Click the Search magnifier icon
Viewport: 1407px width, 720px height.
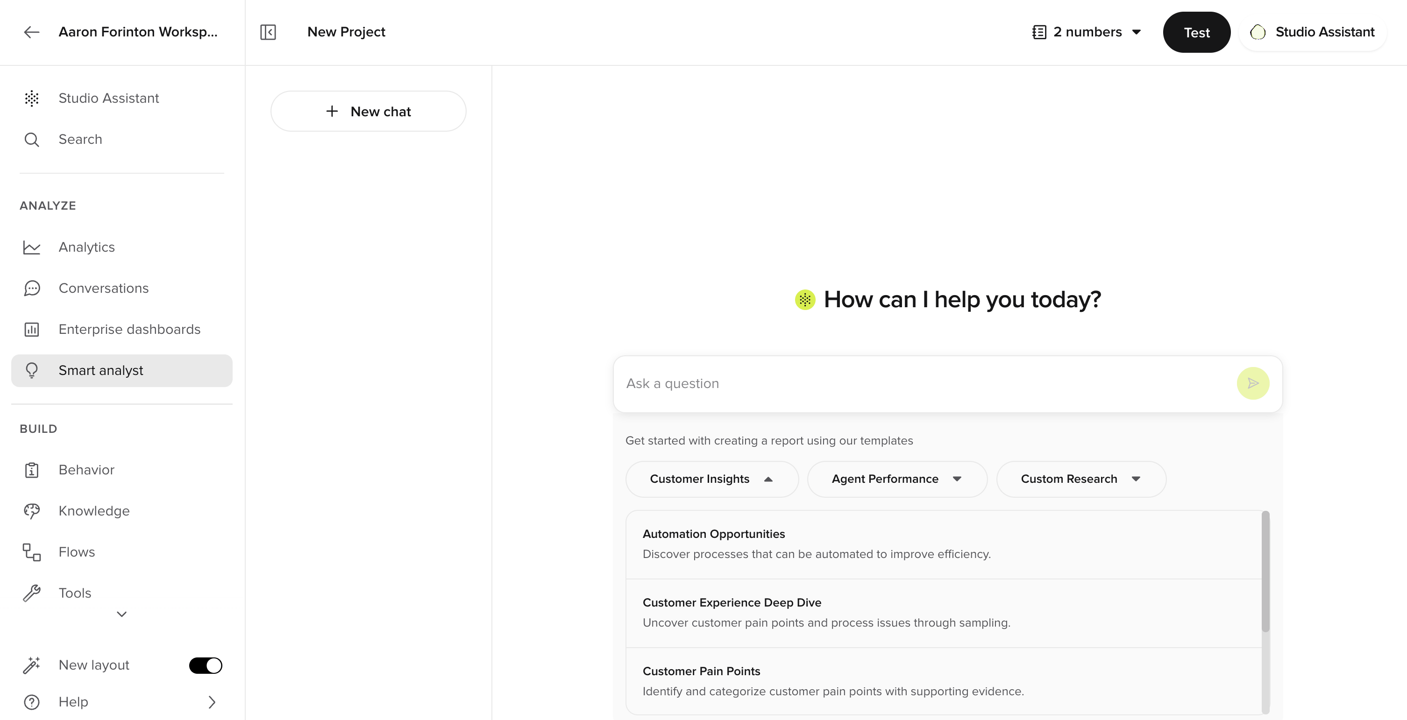32,140
